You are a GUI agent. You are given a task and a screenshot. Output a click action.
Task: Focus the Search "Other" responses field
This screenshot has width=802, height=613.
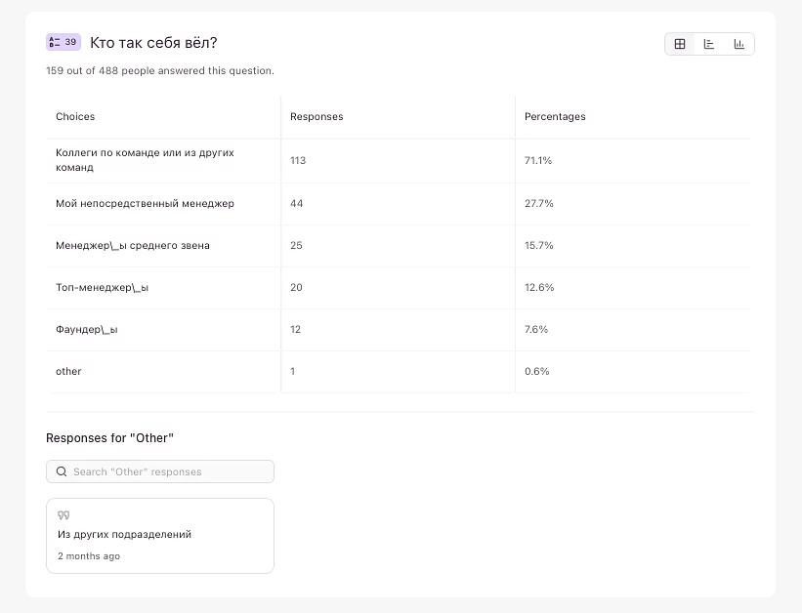point(166,471)
